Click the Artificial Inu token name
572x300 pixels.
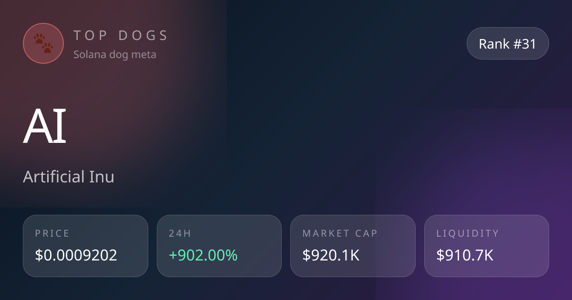(69, 177)
